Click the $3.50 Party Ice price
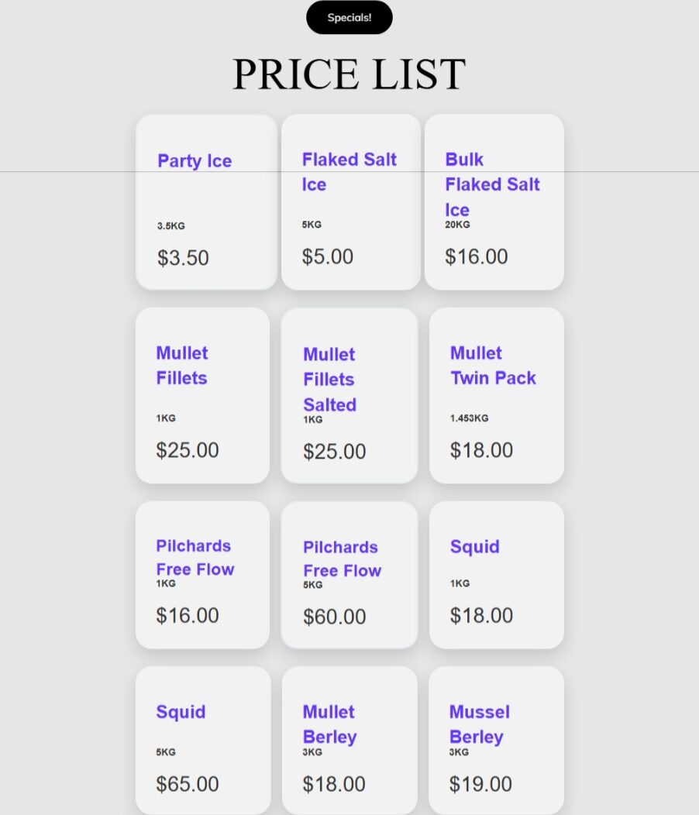The image size is (699, 815). tap(183, 258)
